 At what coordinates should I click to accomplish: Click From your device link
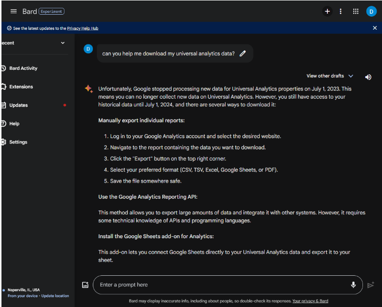pyautogui.click(x=22, y=296)
